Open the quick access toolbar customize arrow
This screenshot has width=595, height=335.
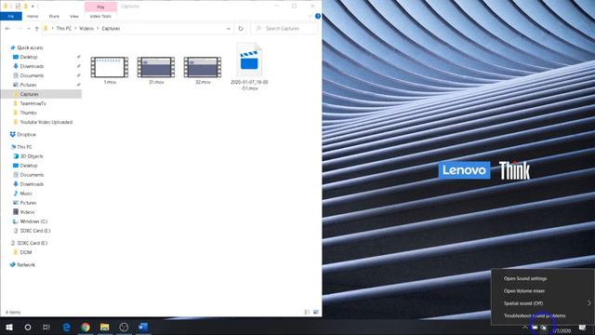point(33,7)
